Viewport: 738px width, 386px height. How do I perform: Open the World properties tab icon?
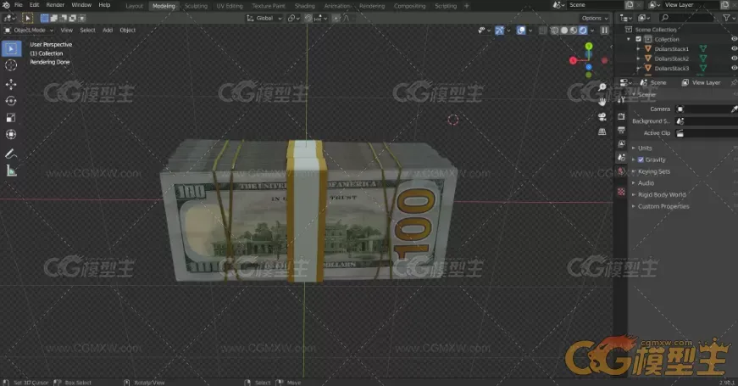click(x=621, y=171)
